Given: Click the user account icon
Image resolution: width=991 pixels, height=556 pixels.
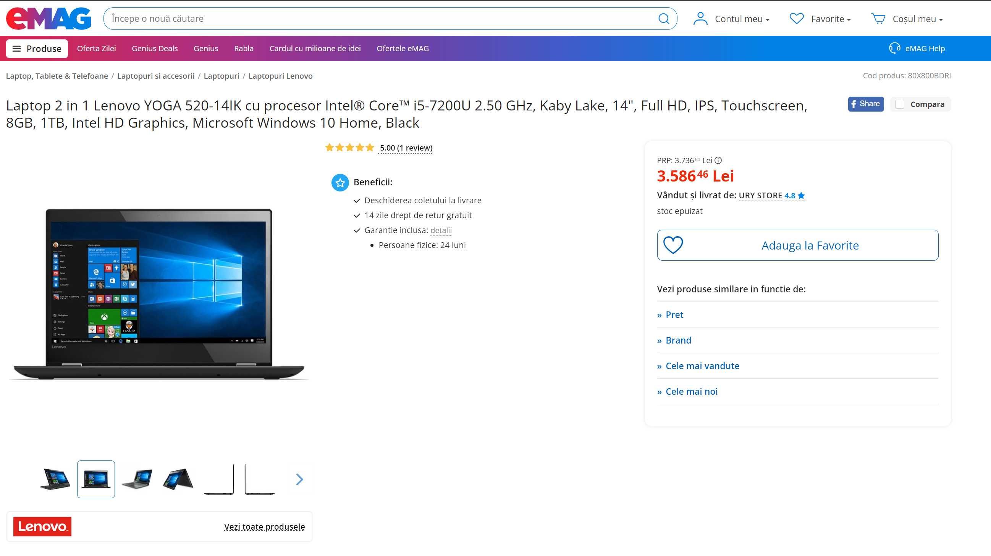Looking at the screenshot, I should coord(700,18).
